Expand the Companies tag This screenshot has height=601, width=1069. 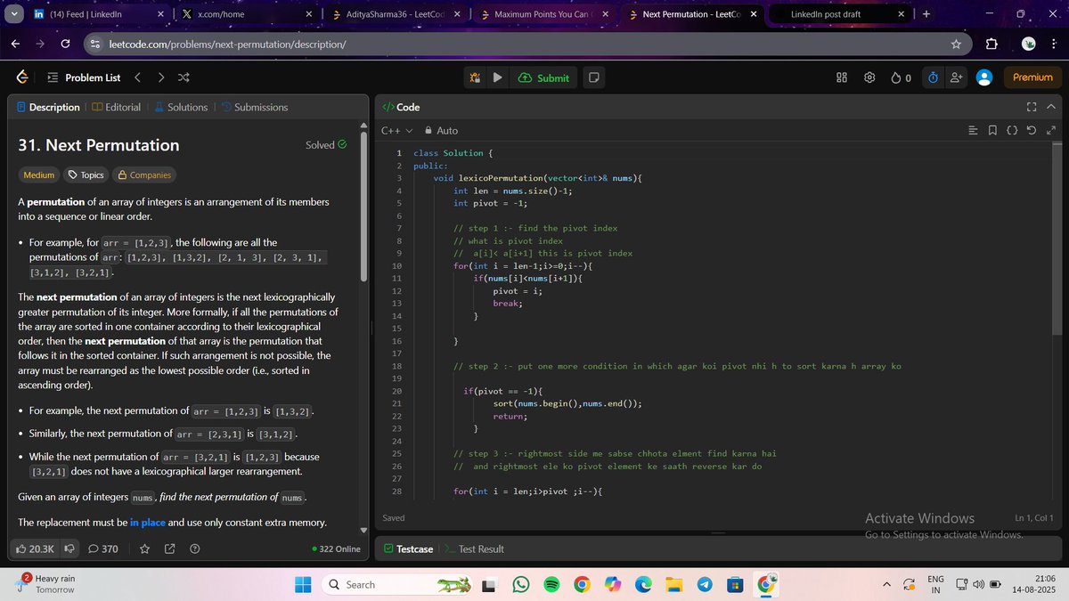[x=144, y=175]
